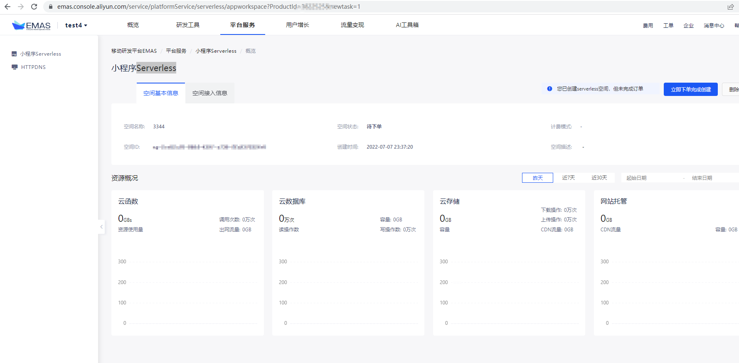
Task: Open the 概览 top menu
Action: 133,25
